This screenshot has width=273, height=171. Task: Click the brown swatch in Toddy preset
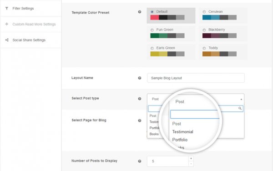(207, 54)
